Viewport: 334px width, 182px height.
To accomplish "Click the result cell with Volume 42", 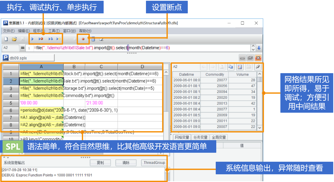I will (243, 103).
